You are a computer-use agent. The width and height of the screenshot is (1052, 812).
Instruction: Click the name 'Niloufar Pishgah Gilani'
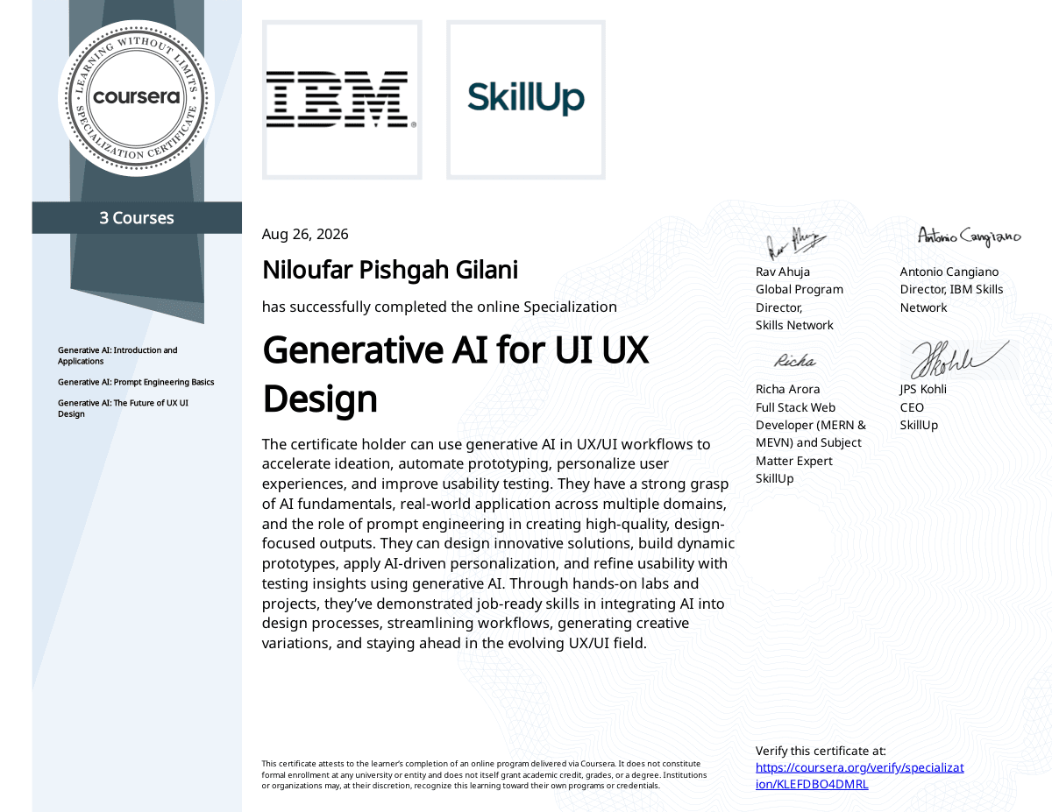(390, 270)
